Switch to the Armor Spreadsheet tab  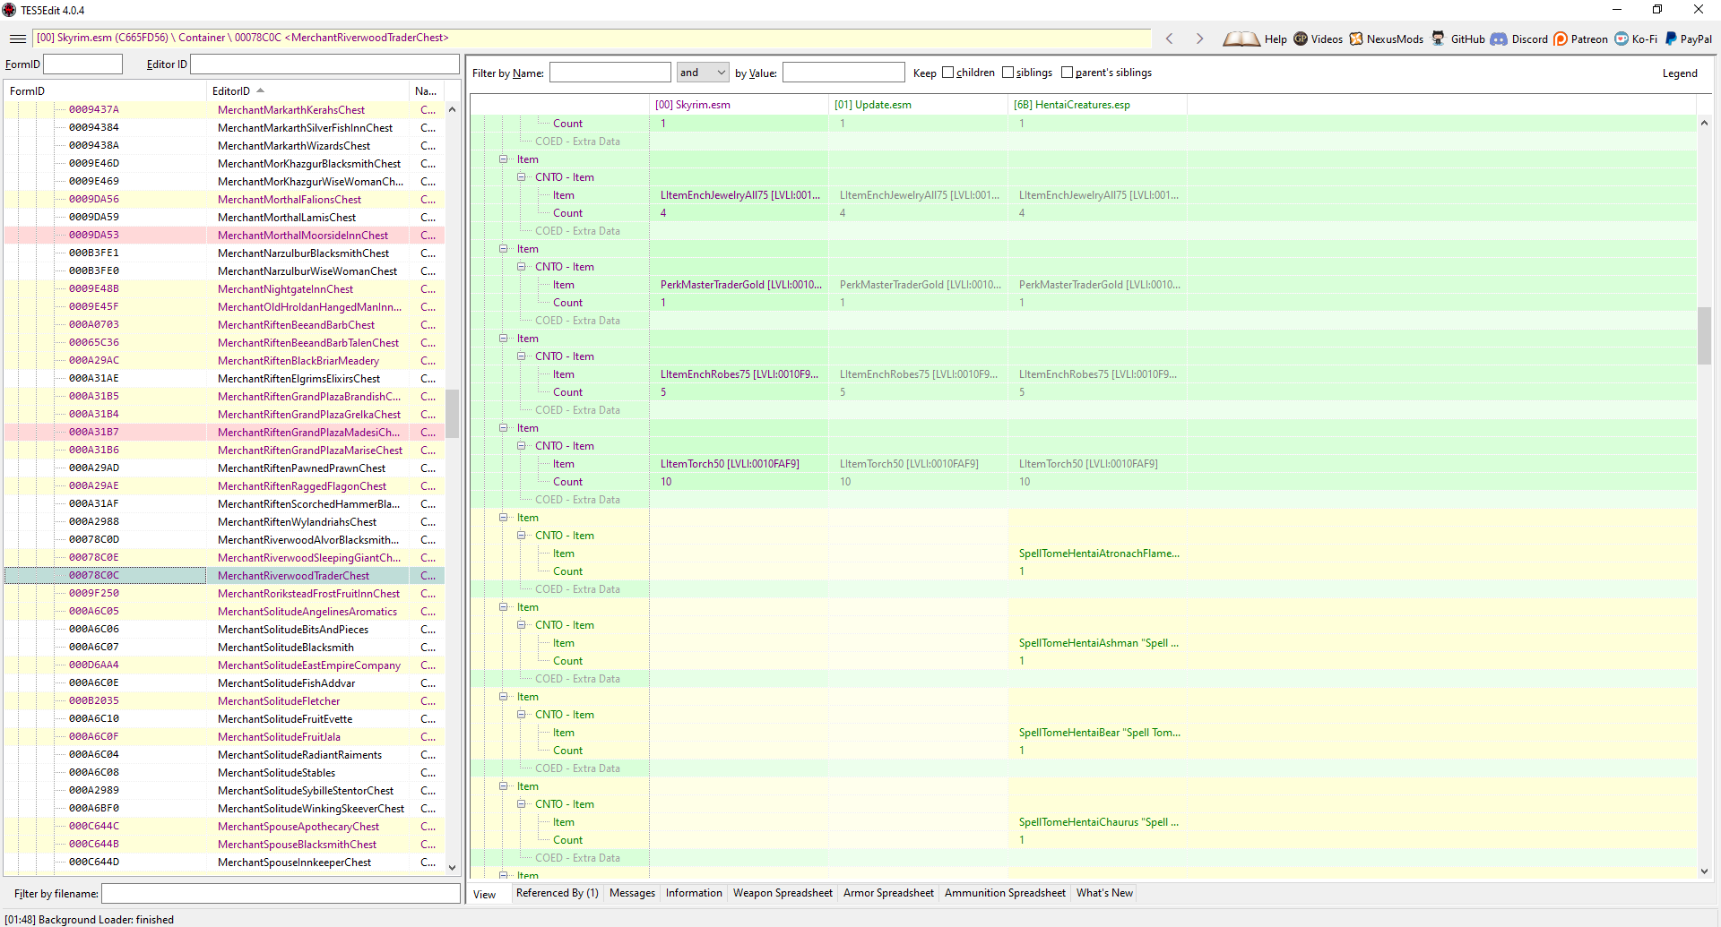(x=888, y=893)
